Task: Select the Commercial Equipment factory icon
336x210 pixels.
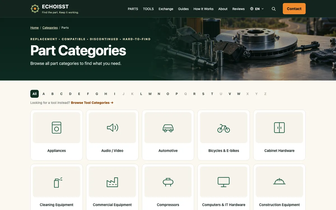Action: click(x=112, y=182)
